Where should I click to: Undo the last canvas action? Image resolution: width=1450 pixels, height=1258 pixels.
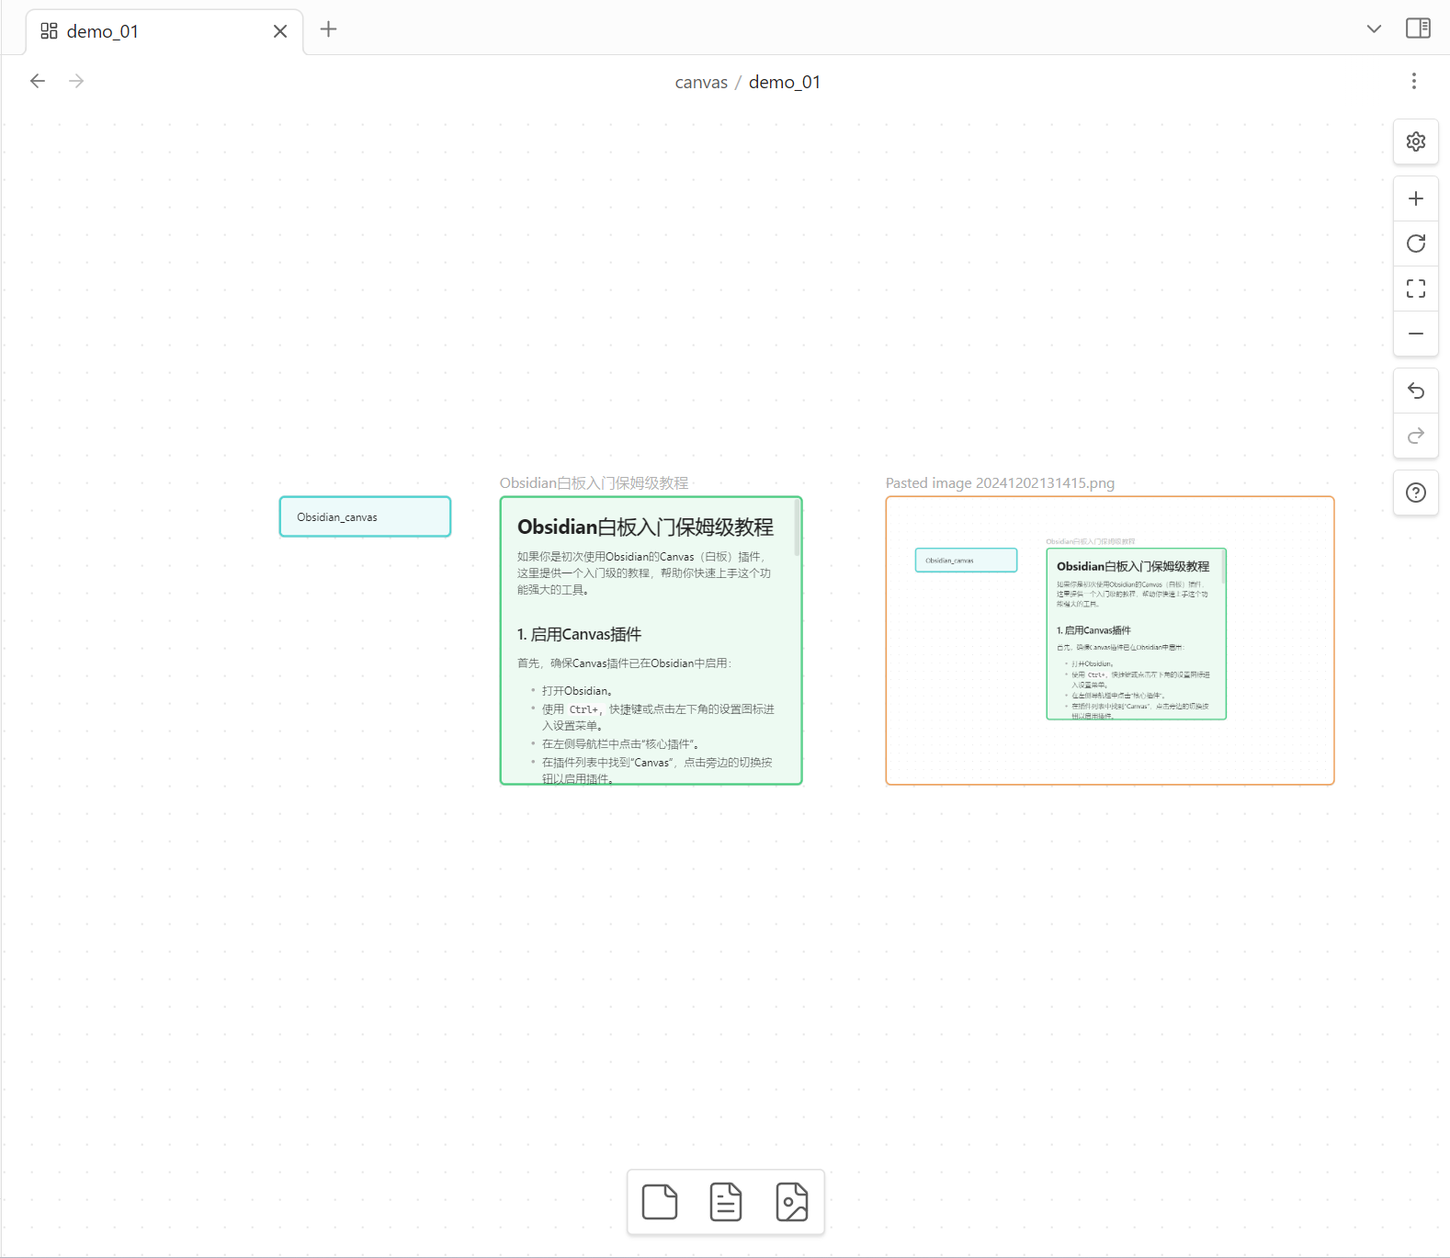(1415, 391)
